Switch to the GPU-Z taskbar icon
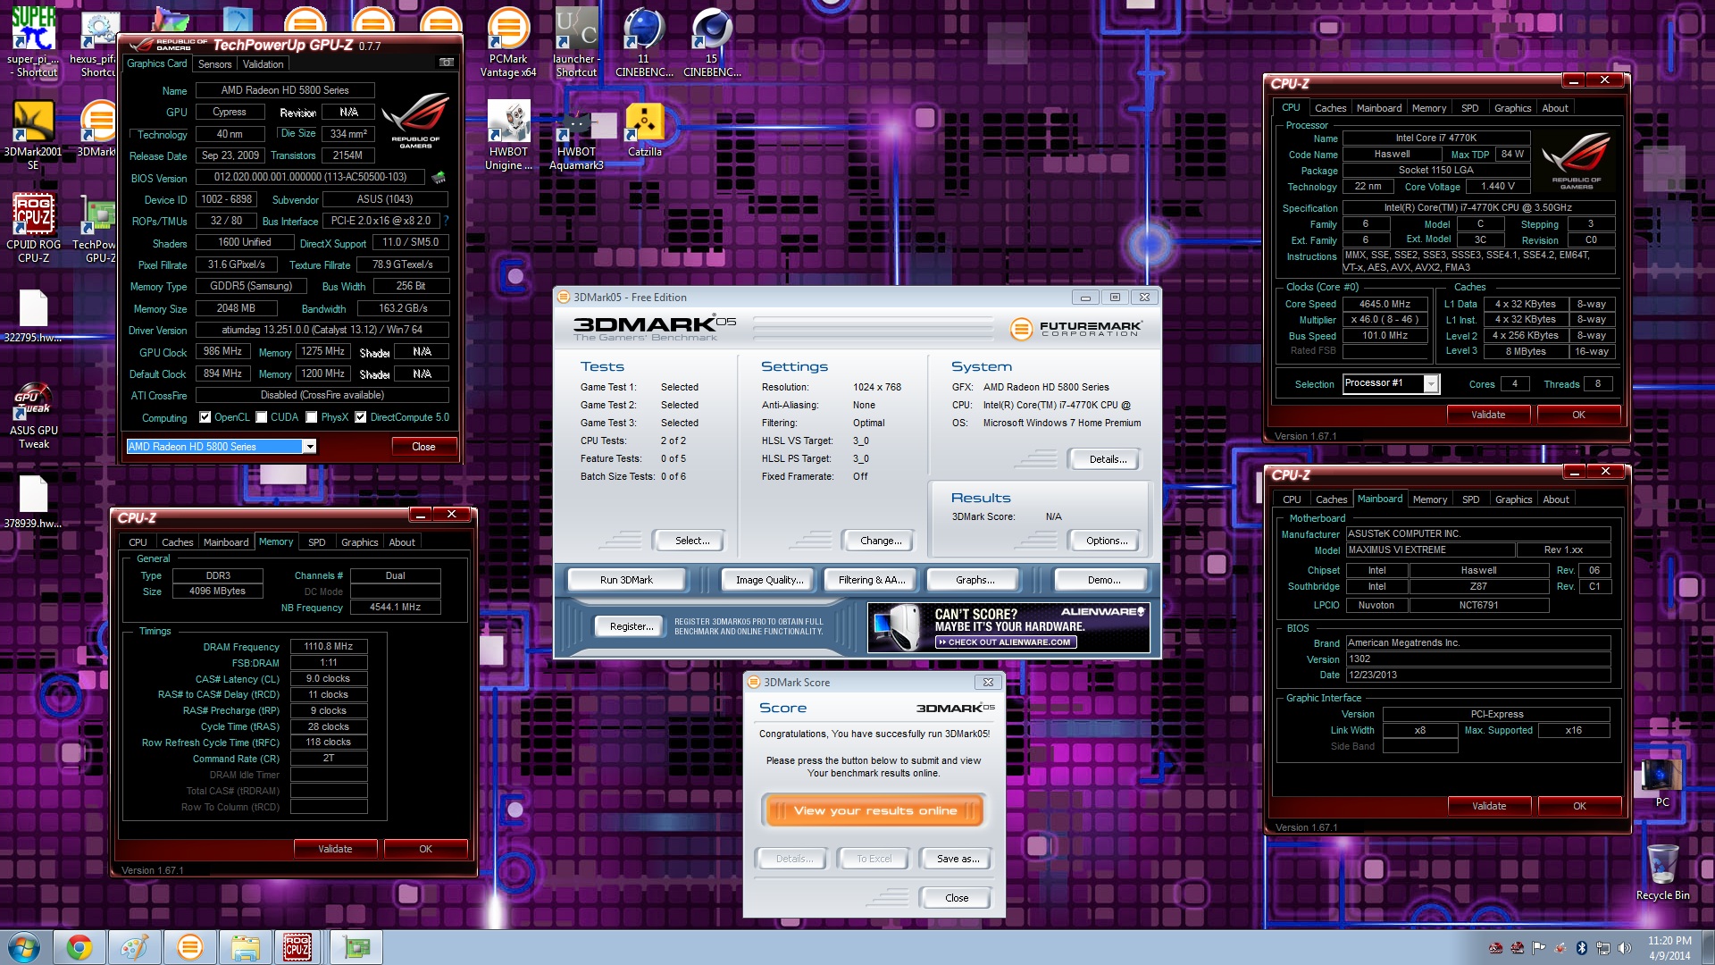 click(356, 947)
